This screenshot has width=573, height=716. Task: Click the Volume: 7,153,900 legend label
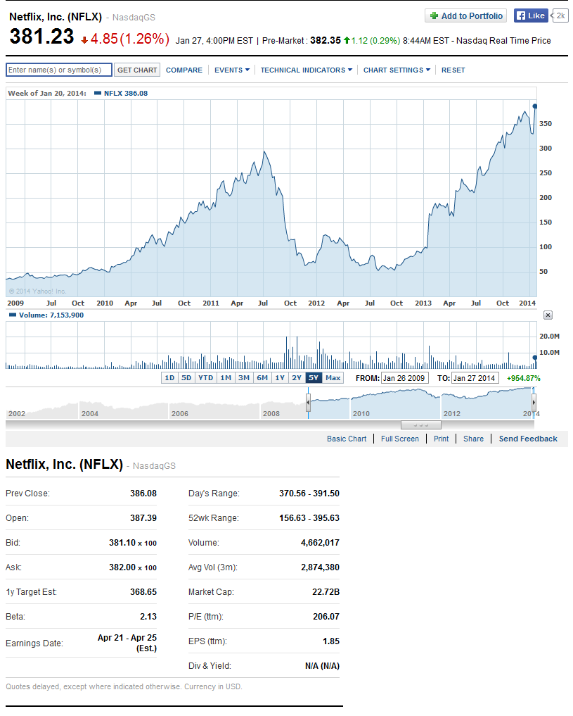tap(51, 315)
